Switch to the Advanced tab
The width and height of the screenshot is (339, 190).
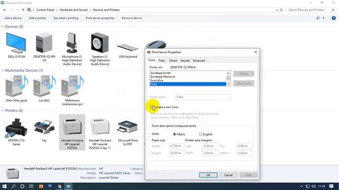(199, 61)
